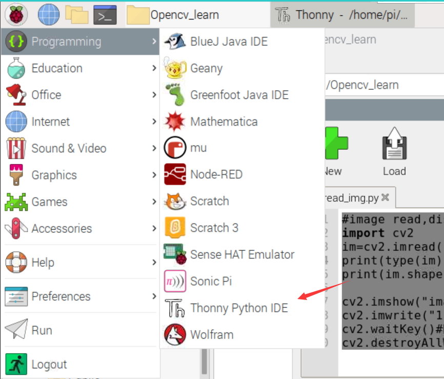The height and width of the screenshot is (379, 444).
Task: Select the Node-RED menu entry label
Action: click(x=217, y=174)
